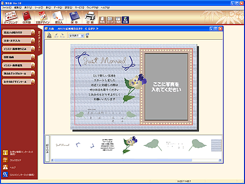Open the 全体表示 zoom dropdown
This screenshot has width=245, height=184.
82,36
